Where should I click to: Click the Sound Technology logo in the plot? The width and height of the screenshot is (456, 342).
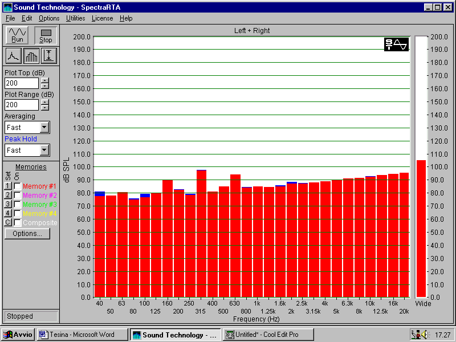tap(396, 44)
